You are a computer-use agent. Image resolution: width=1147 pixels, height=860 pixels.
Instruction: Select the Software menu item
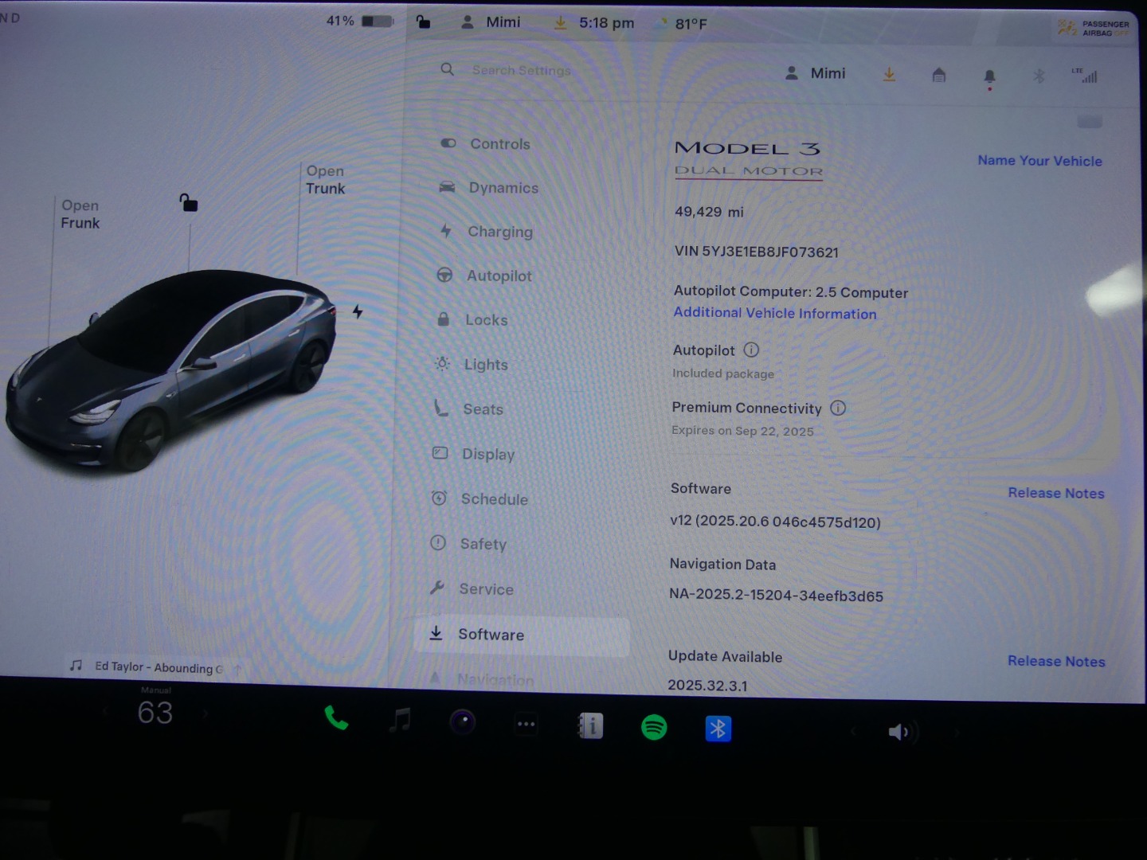click(x=522, y=635)
